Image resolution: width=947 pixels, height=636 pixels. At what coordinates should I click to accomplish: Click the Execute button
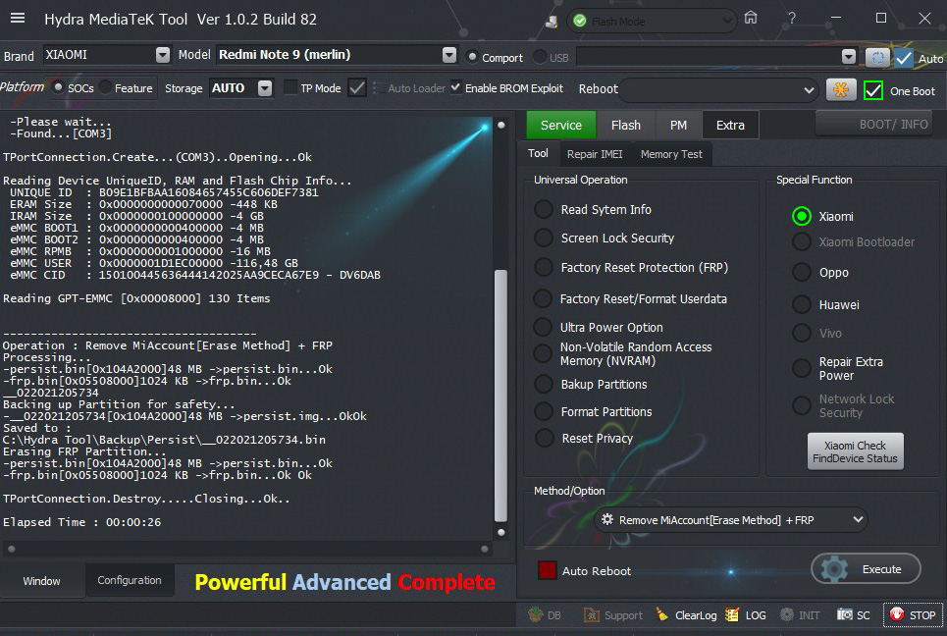coord(867,569)
